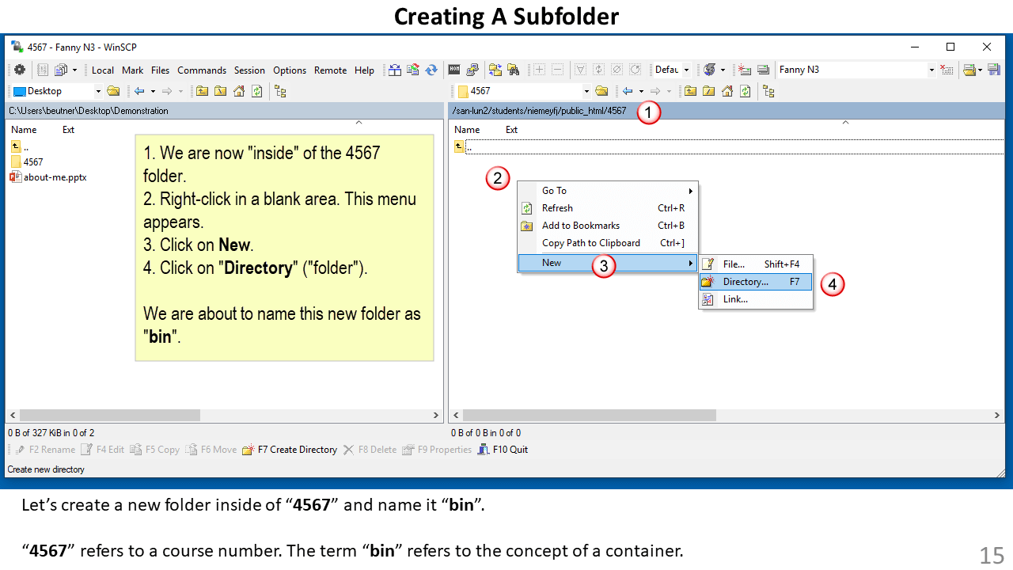Viewport: 1013px width, 570px height.
Task: Go to parent directory in local panel
Action: point(203,91)
